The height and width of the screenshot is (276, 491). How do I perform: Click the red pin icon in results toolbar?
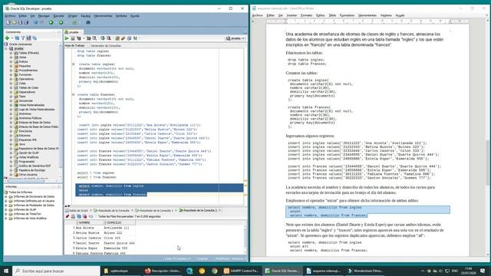pos(68,216)
